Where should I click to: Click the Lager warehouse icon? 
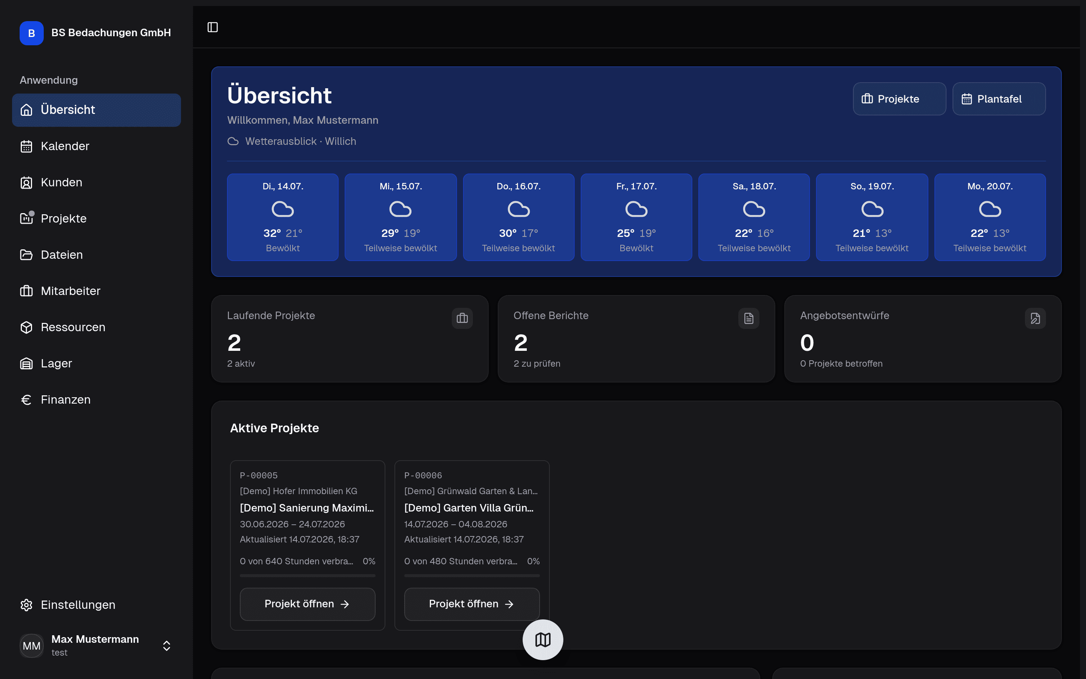coord(26,364)
